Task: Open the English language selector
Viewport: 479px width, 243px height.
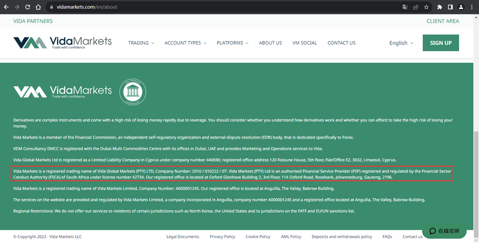Action: pos(401,43)
